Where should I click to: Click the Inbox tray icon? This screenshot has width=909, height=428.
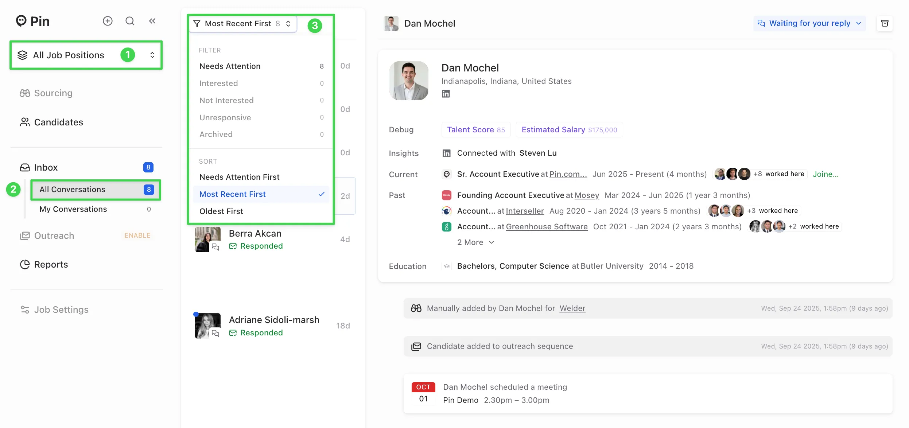tap(25, 167)
